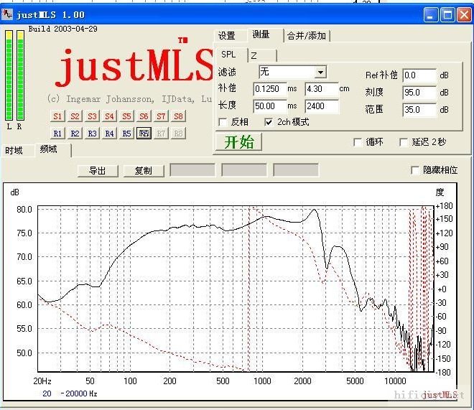The height and width of the screenshot is (410, 474).
Task: Click the S6 memory slot button
Action: coord(144,116)
